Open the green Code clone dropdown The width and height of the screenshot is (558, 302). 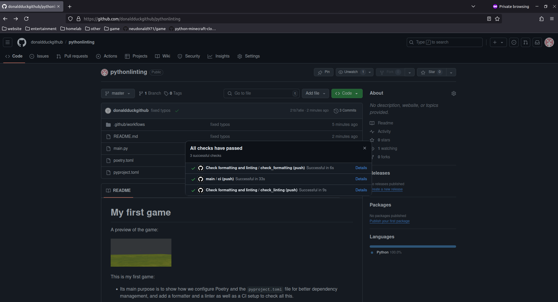click(347, 93)
